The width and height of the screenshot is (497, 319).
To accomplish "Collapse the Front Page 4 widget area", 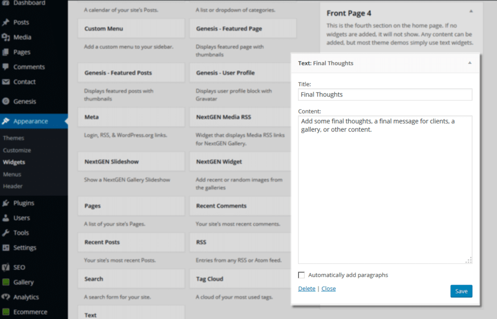I will 471,12.
